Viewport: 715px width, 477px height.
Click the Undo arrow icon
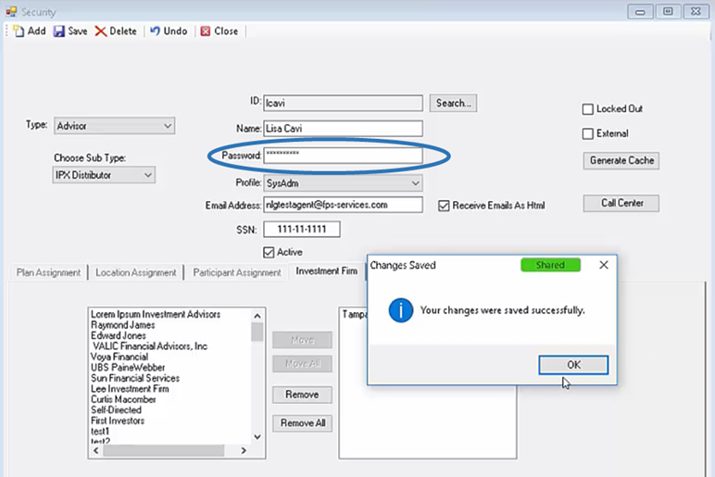156,31
